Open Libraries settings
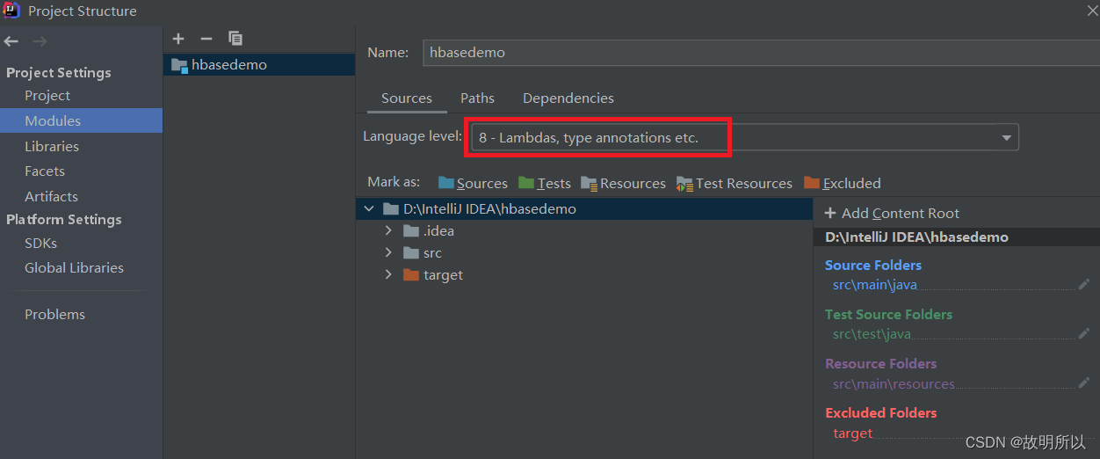This screenshot has height=459, width=1100. click(52, 146)
